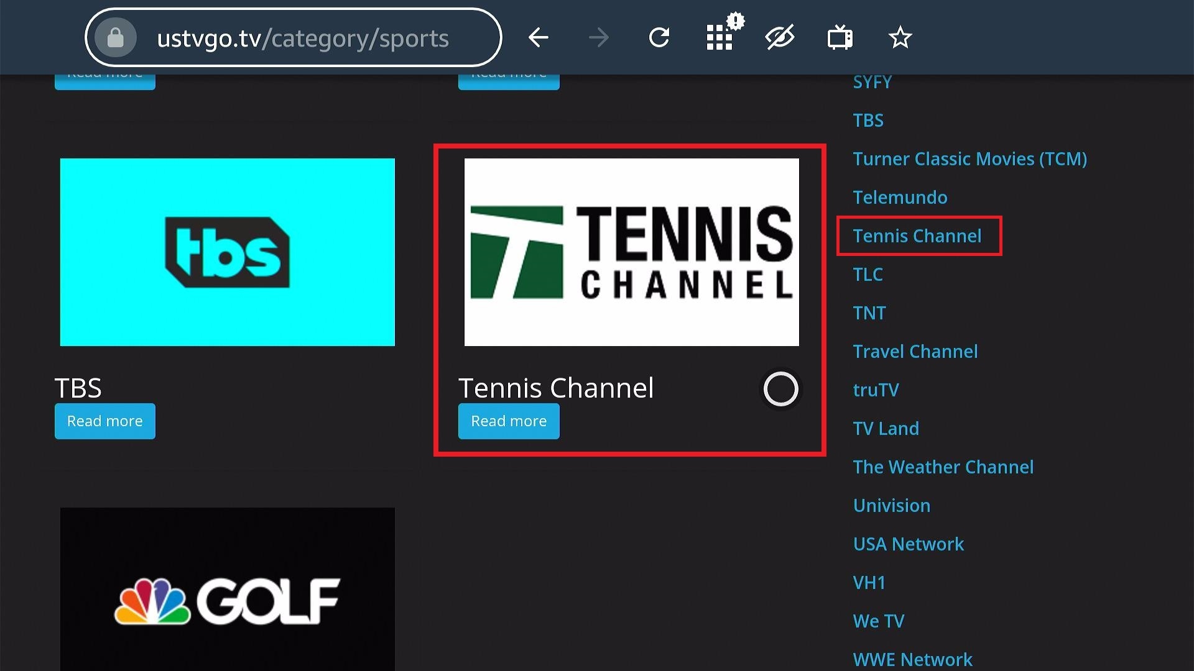Select USA Network from the channel list
The width and height of the screenshot is (1194, 671).
(x=909, y=544)
